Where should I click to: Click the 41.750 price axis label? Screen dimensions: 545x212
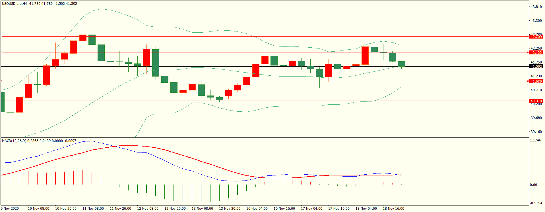click(536, 62)
